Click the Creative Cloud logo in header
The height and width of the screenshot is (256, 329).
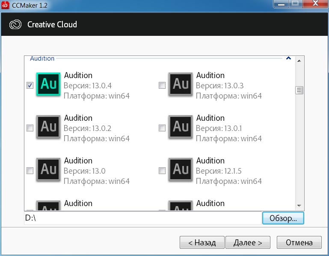click(15, 24)
